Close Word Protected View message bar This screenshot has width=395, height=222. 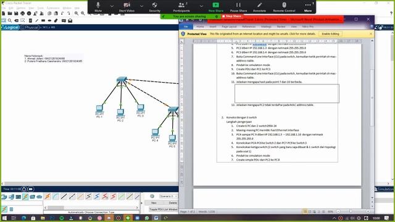point(370,34)
